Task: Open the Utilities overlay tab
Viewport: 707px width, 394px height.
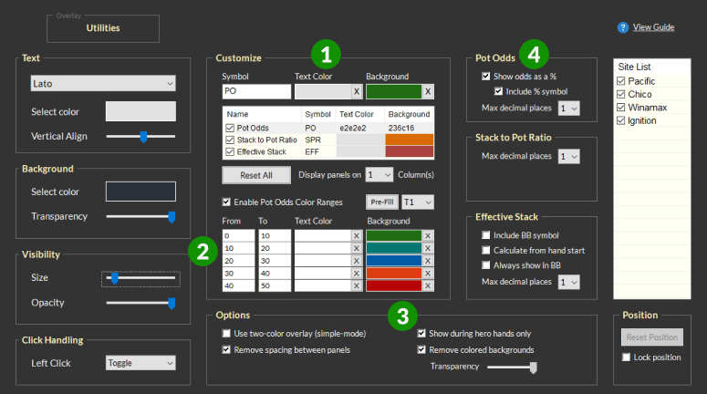Action: tap(103, 28)
